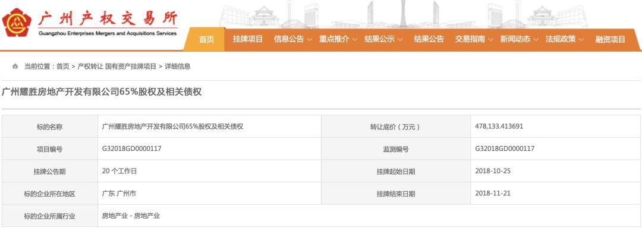
Task: Expand the 结果公示 dropdown chevron
Action: tap(400, 40)
